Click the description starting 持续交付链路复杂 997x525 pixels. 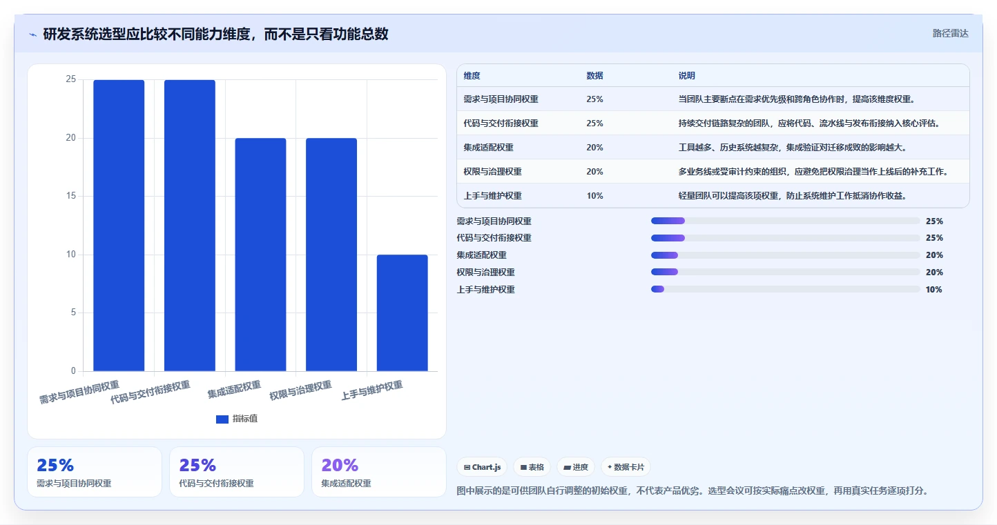tap(810, 123)
